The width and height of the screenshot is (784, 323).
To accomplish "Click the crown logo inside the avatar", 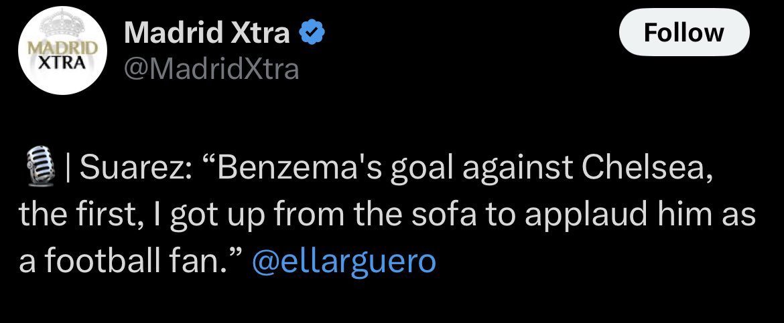I will click(63, 25).
